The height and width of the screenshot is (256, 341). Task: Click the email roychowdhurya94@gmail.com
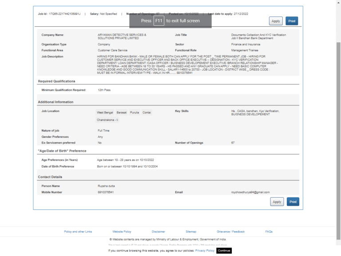pyautogui.click(x=250, y=192)
